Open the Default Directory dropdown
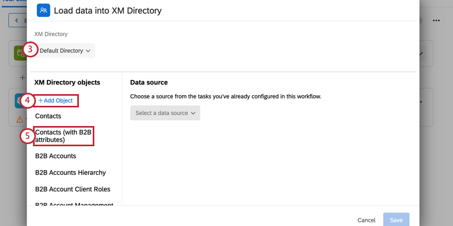Viewport: 453px width, 226px height. (66, 51)
